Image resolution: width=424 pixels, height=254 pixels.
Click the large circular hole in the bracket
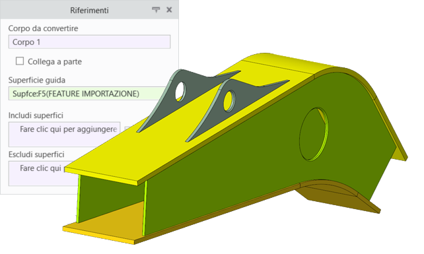pos(314,135)
